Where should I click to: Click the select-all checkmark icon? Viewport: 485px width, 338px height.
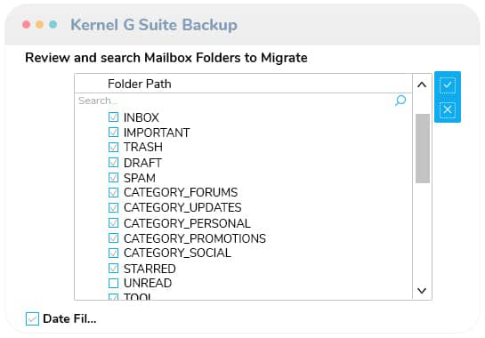point(448,85)
